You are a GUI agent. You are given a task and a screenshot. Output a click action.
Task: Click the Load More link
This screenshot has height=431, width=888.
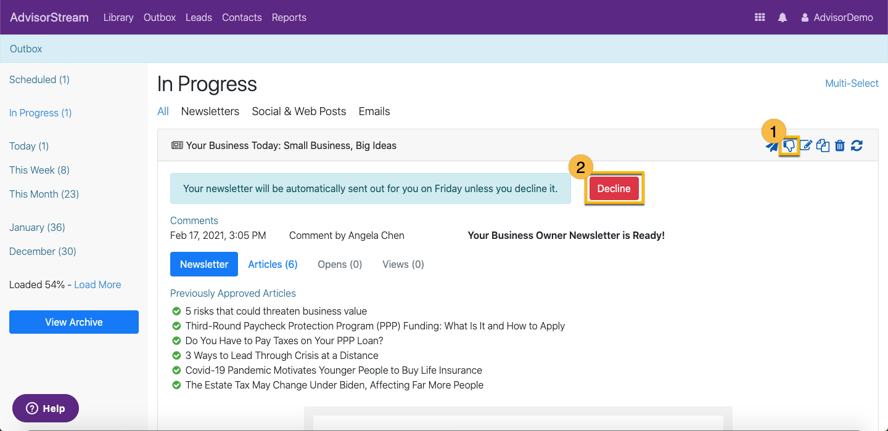click(x=97, y=284)
